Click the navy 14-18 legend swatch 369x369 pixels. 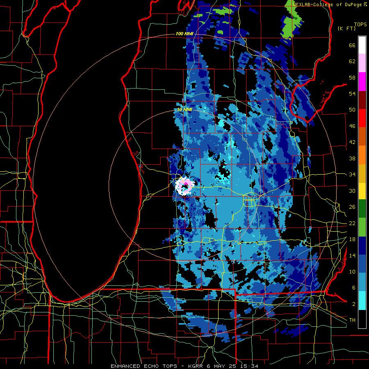click(x=362, y=246)
